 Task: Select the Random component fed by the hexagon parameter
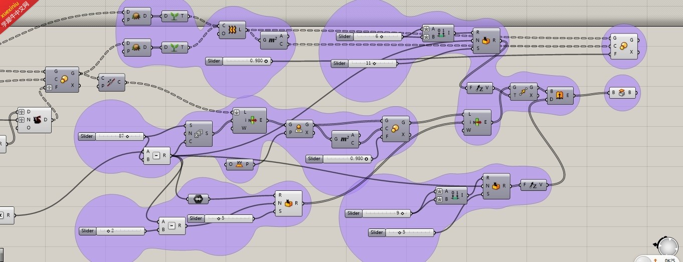(288, 203)
